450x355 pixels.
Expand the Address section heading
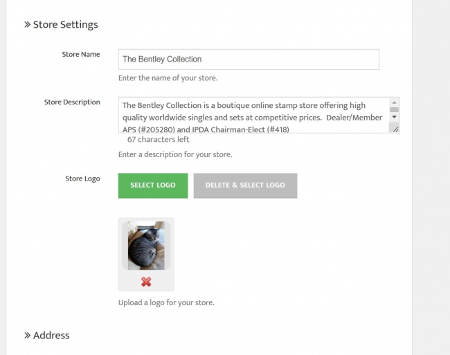point(51,336)
